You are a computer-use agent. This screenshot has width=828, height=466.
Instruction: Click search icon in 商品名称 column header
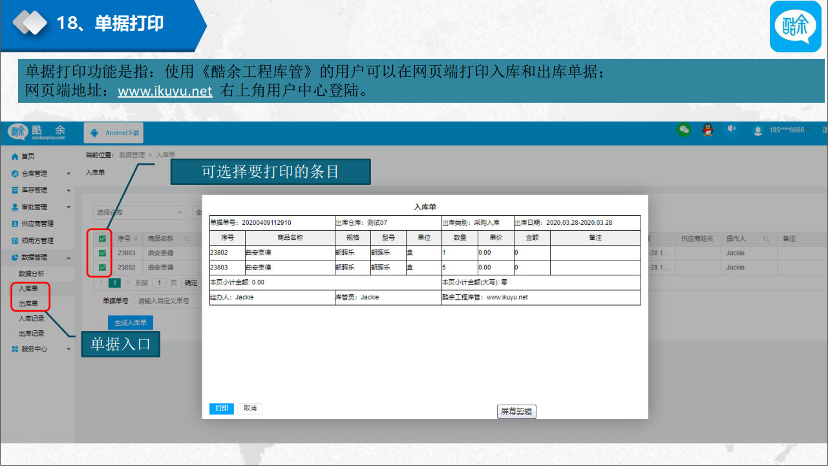click(188, 238)
